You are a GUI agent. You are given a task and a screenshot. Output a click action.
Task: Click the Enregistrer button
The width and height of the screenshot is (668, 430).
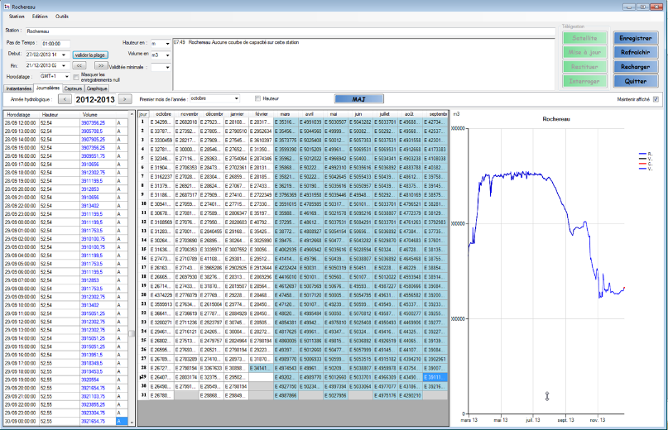[635, 38]
